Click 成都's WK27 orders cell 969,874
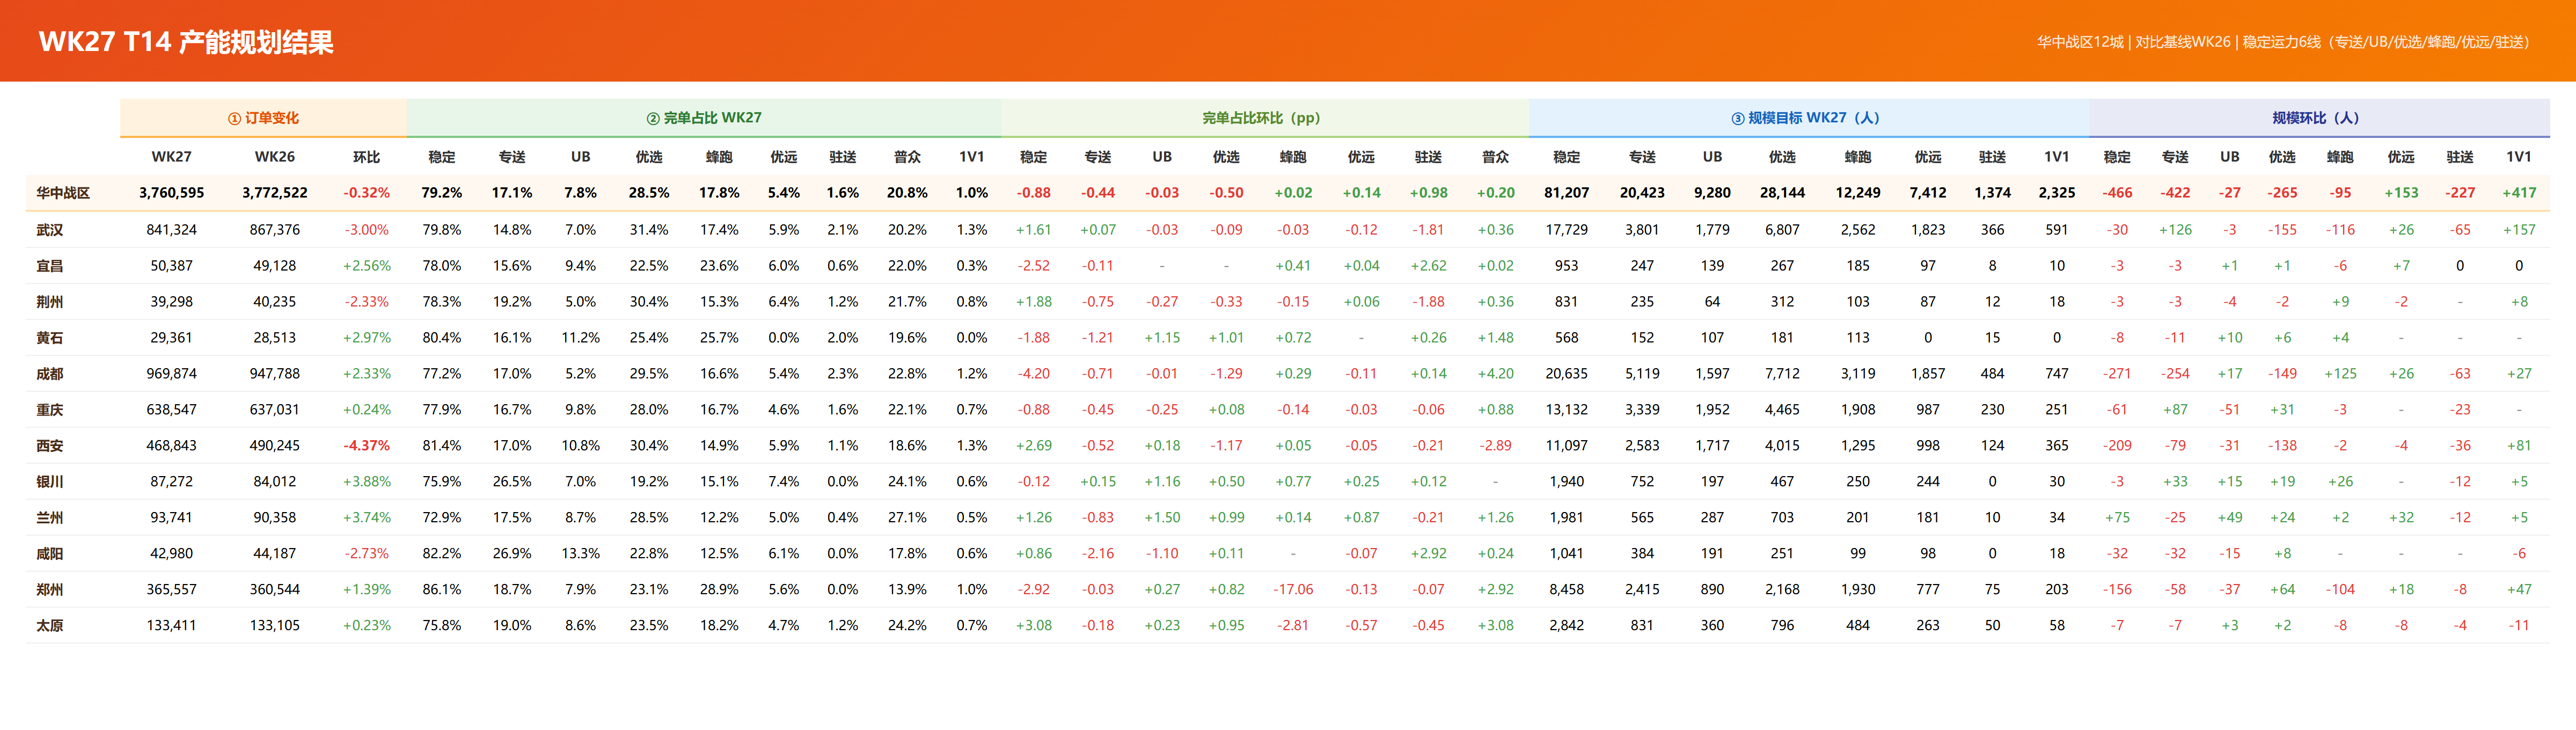2576x730 pixels. (x=172, y=374)
